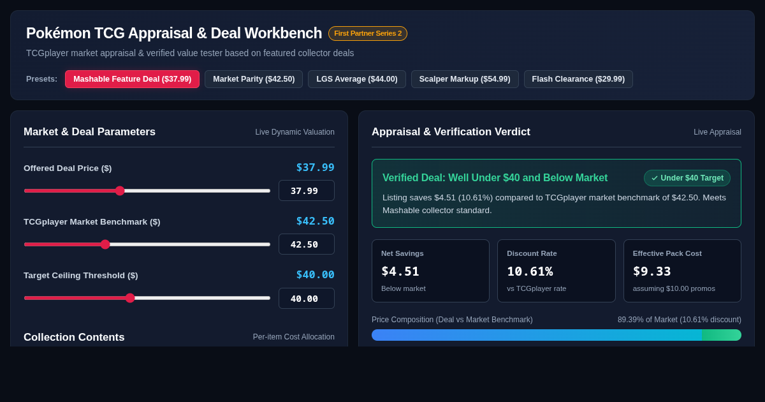The height and width of the screenshot is (402, 765).
Task: Click the 'Verified Deal: Well Under $40 and Below Market' heading
Action: coord(495,178)
